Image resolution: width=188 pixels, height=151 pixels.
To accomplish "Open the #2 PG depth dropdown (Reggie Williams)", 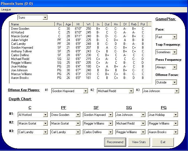I will [163, 123].
